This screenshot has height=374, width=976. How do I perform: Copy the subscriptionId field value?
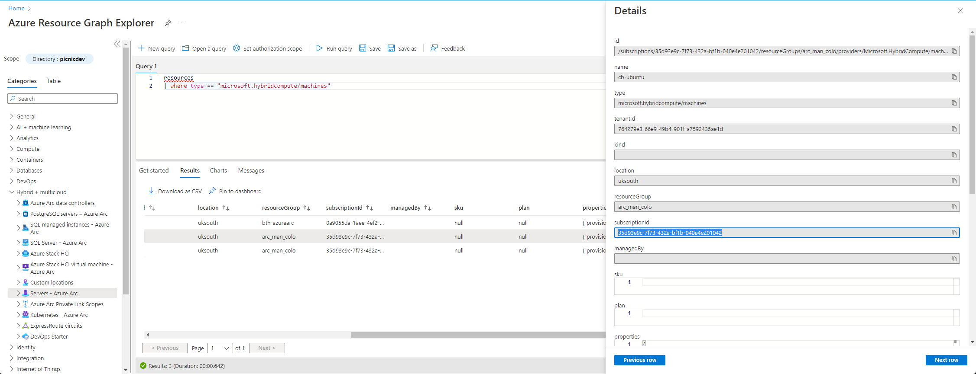point(954,233)
